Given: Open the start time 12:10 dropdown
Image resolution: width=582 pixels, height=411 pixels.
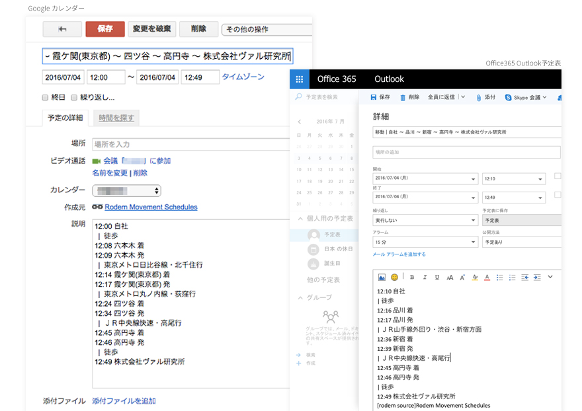Looking at the screenshot, I should 514,178.
